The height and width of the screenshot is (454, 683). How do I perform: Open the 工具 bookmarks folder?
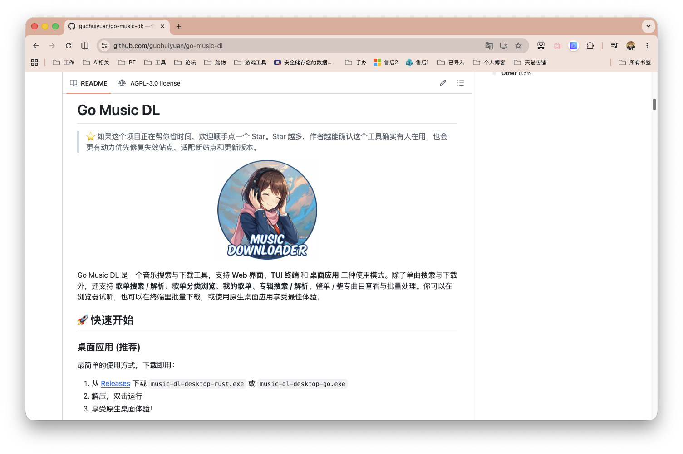155,63
